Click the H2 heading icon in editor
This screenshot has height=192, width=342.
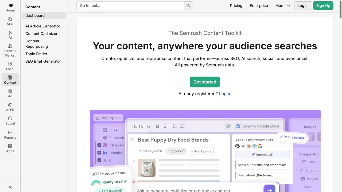click(x=141, y=126)
